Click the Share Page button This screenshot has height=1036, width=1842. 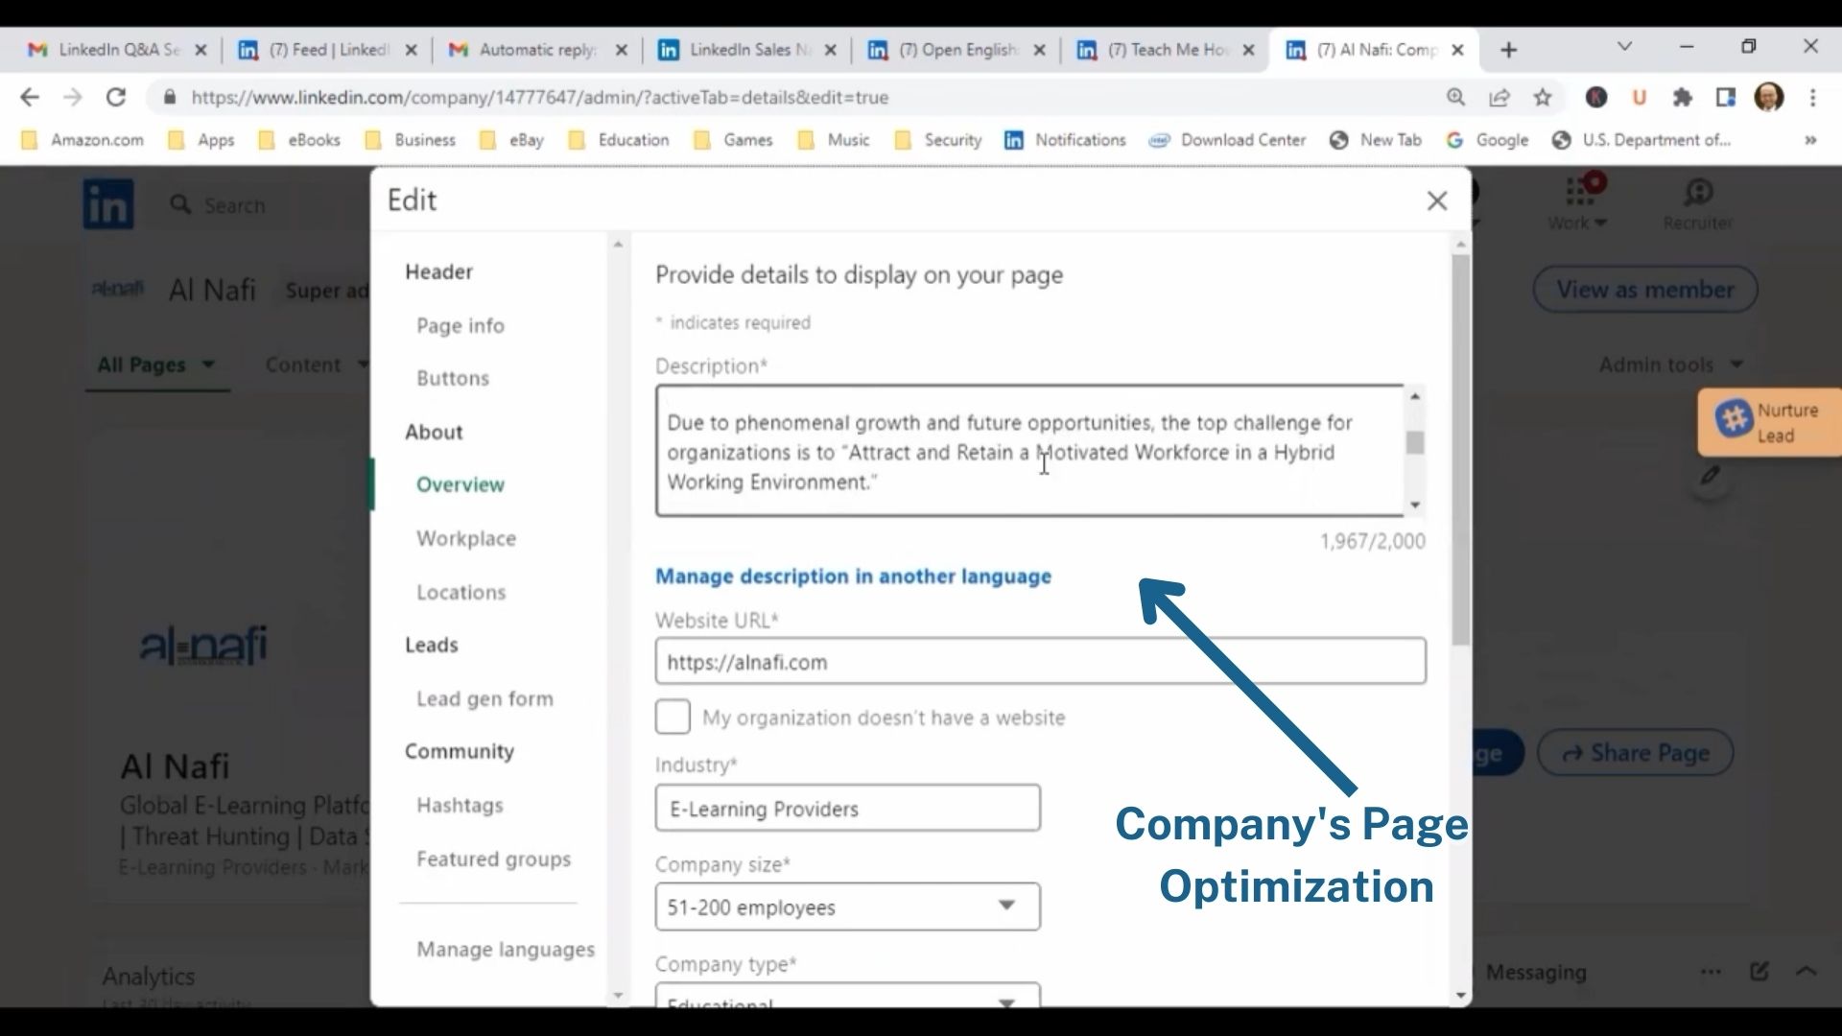click(1635, 752)
